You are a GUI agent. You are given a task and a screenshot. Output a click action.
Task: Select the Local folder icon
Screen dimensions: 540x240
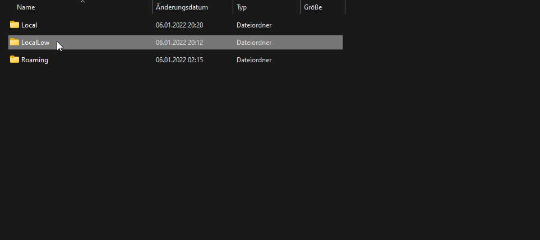coord(15,25)
